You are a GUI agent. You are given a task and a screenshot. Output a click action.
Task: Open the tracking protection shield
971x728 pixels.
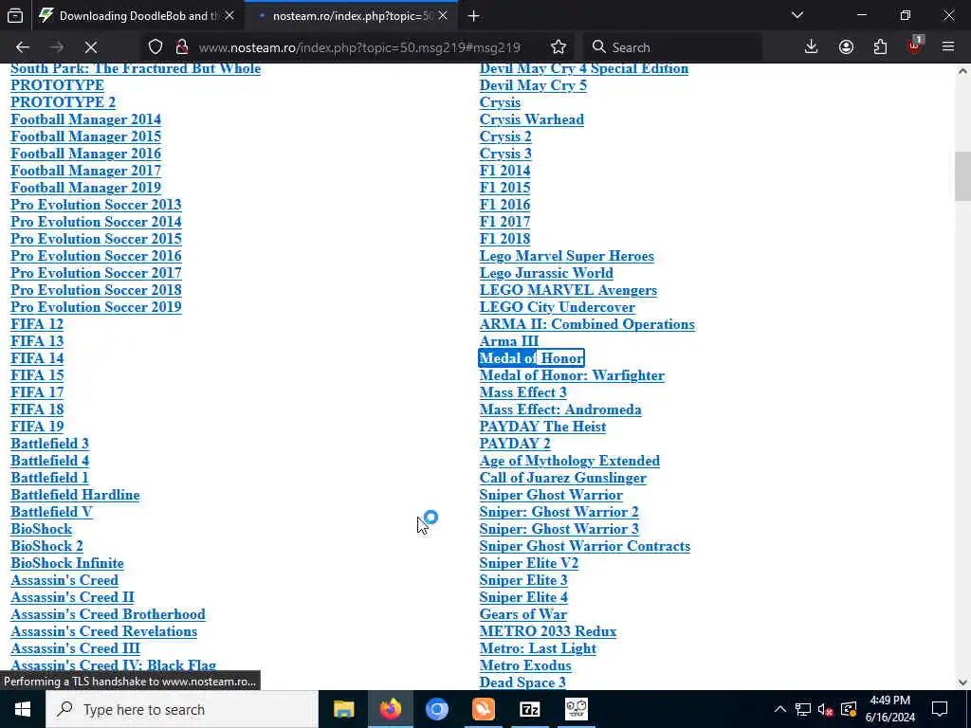(x=156, y=47)
